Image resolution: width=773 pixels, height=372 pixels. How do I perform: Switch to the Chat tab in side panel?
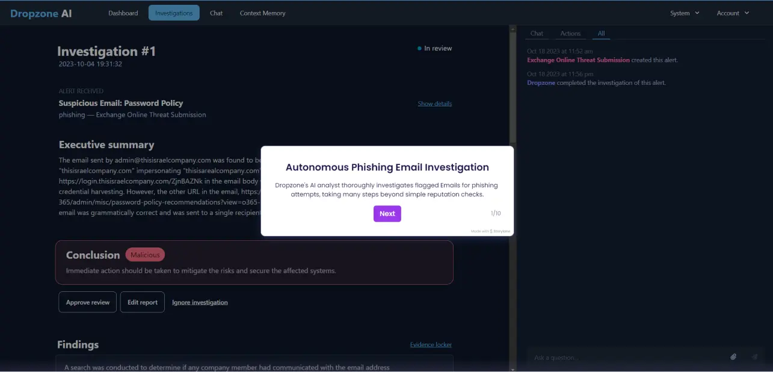537,33
